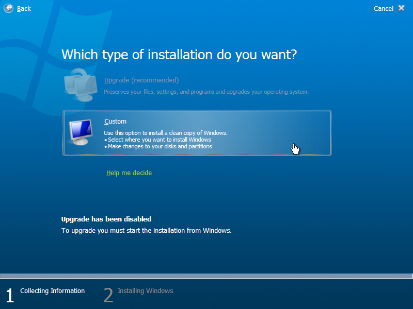Click 'Preserves your files, settings' description text
This screenshot has height=309, width=413.
click(x=206, y=92)
